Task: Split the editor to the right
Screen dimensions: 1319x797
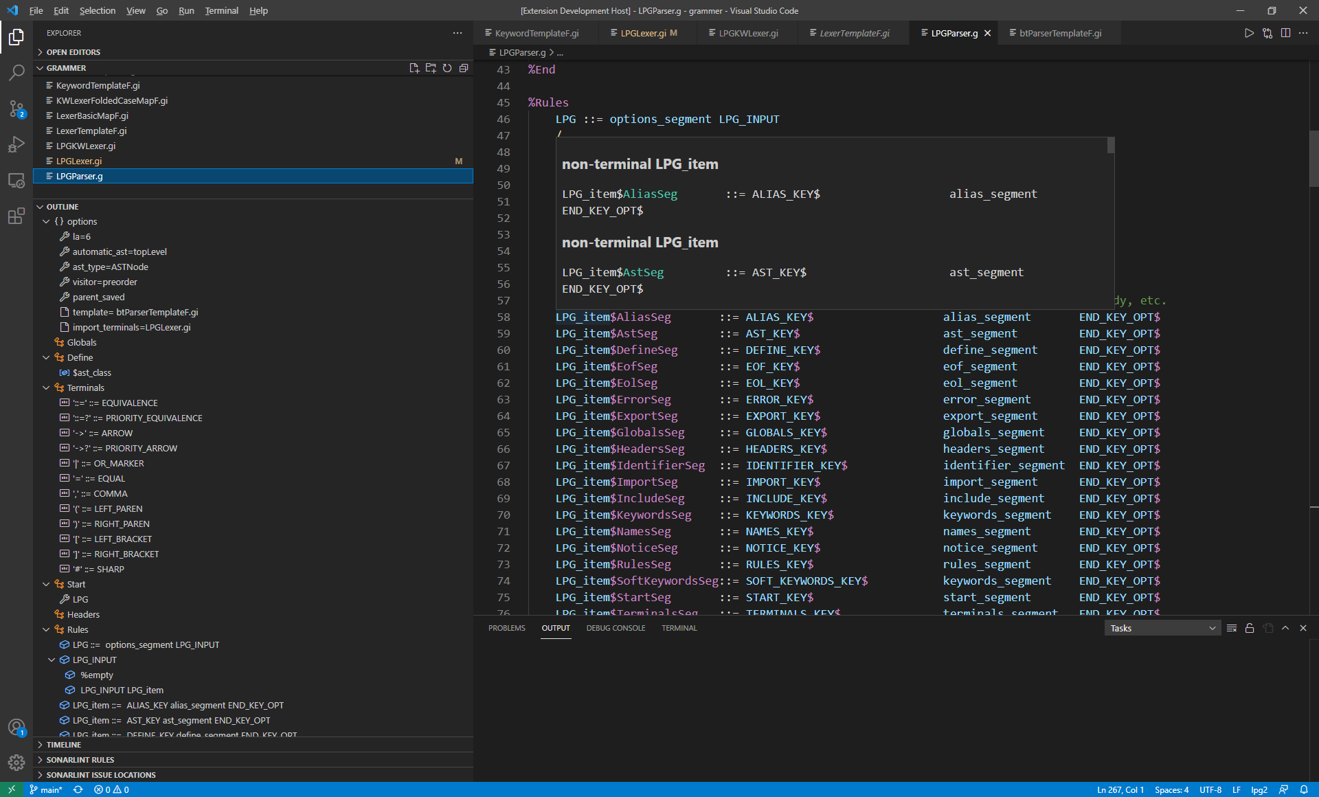Action: pos(1285,33)
